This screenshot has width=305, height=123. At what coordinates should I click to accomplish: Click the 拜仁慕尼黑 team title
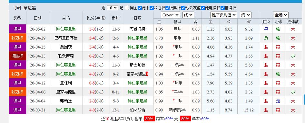25,8
